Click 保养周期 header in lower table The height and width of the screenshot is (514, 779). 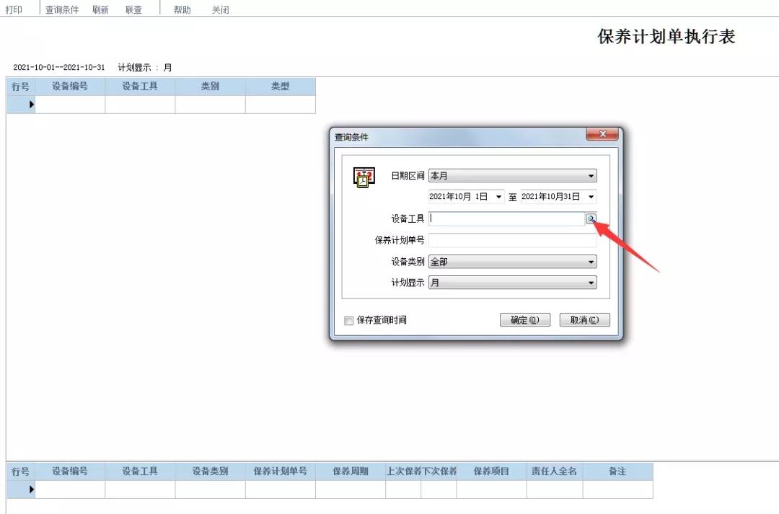(351, 471)
